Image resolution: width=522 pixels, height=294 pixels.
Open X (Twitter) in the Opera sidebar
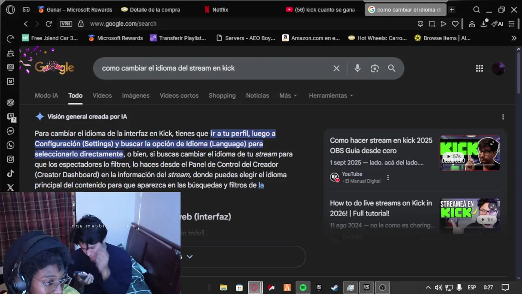pyautogui.click(x=11, y=187)
